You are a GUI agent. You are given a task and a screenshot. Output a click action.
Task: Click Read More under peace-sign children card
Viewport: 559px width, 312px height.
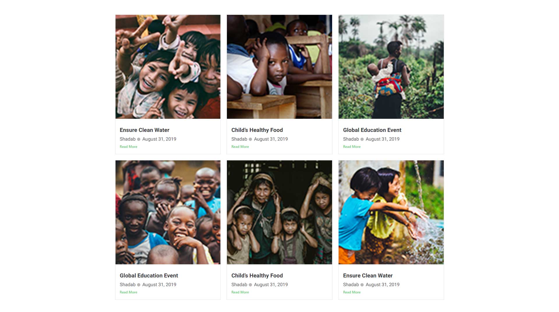(128, 147)
